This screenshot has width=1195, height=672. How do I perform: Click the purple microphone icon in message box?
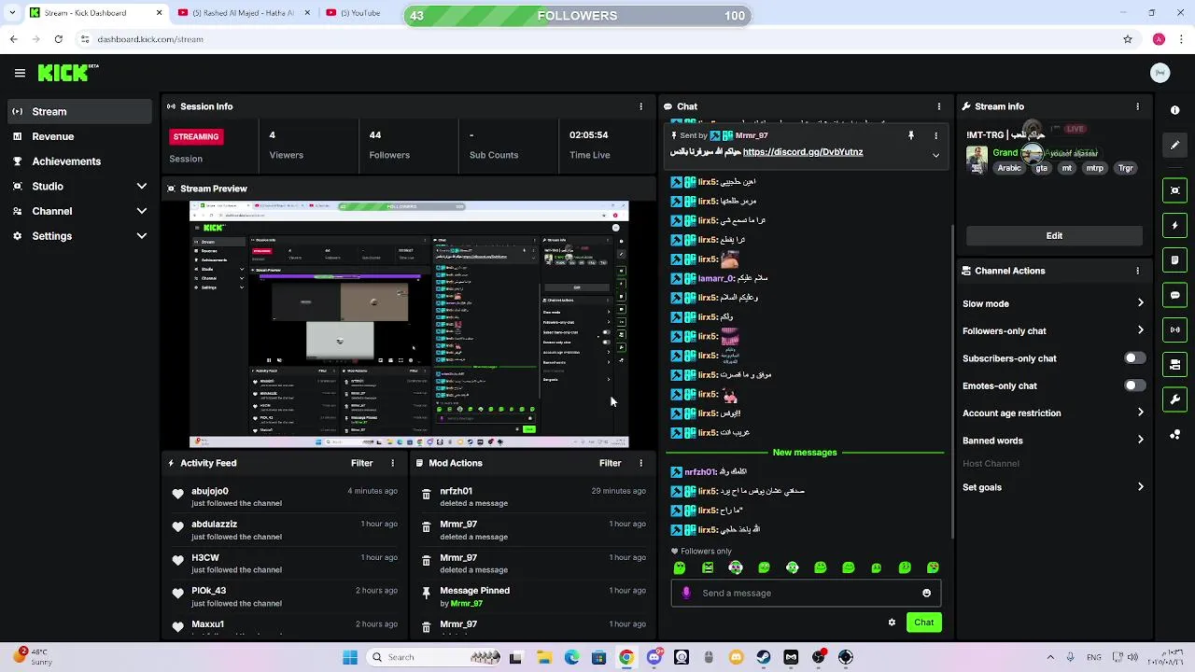point(686,593)
